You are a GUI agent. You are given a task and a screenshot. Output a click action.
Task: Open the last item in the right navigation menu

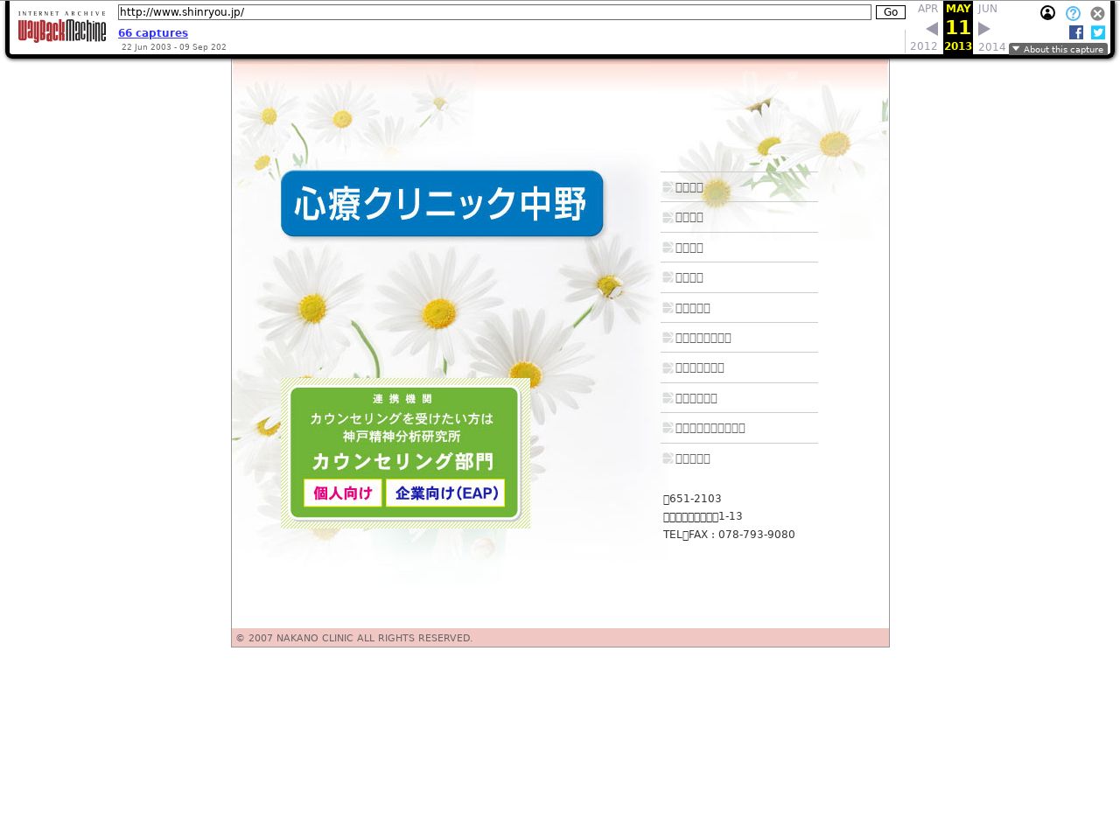pos(693,458)
